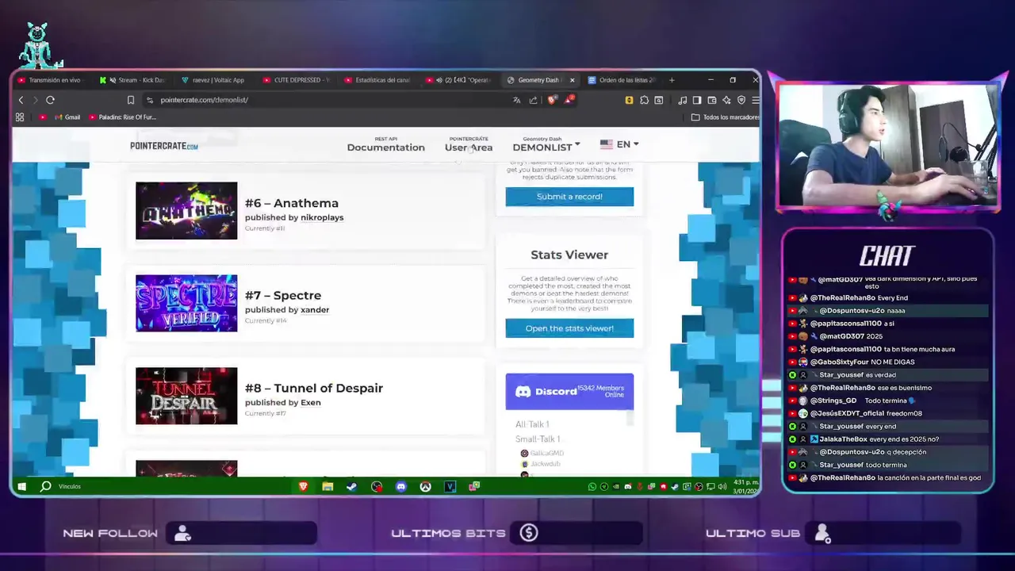Open the Documentation link in the header
1015x571 pixels.
[x=385, y=144]
